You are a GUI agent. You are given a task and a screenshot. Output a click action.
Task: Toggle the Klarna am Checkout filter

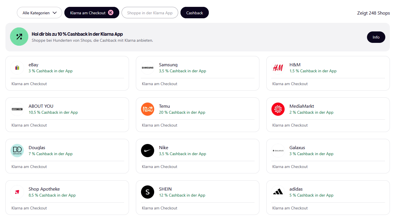tap(92, 13)
